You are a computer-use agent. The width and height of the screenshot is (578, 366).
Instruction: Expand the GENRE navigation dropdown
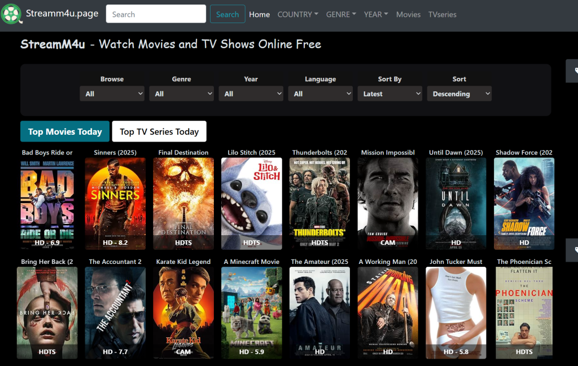341,14
